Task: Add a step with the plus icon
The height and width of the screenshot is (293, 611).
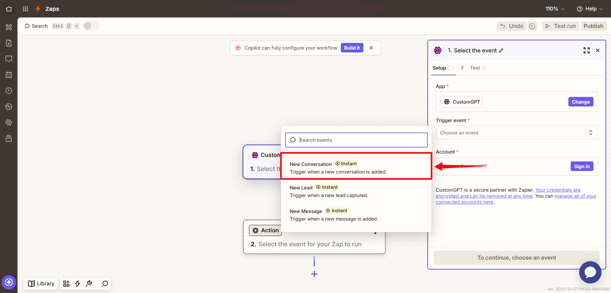Action: 314,274
